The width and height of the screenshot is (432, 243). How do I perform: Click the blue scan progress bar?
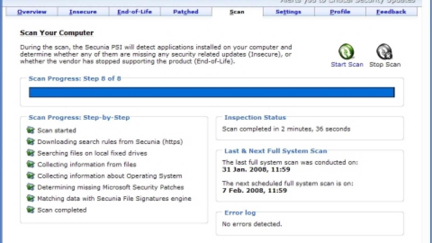(211, 92)
